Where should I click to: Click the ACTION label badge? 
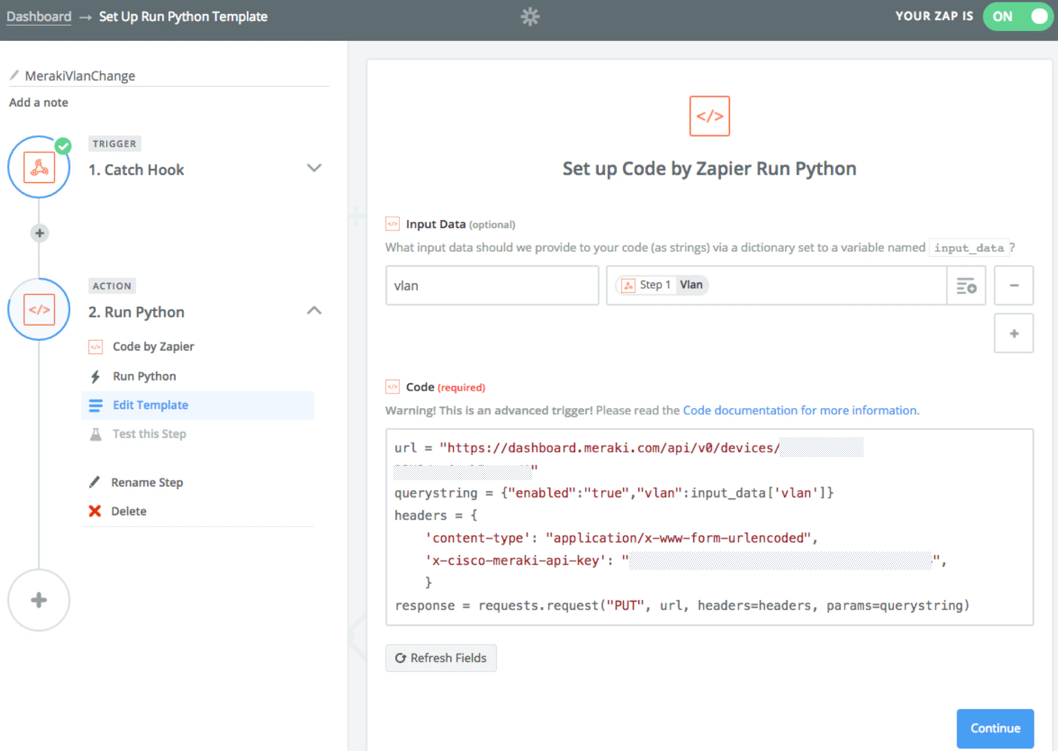point(112,286)
